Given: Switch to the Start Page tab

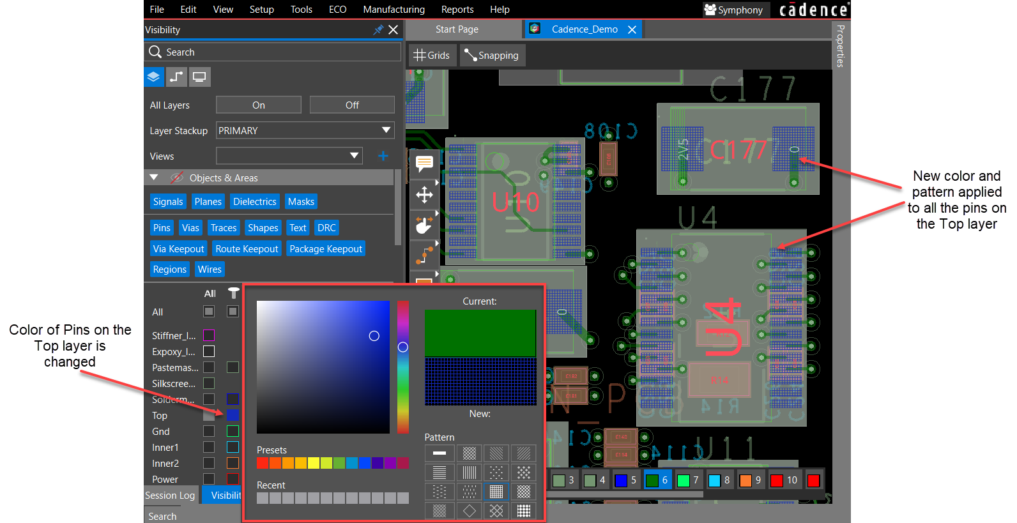Looking at the screenshot, I should click(457, 29).
